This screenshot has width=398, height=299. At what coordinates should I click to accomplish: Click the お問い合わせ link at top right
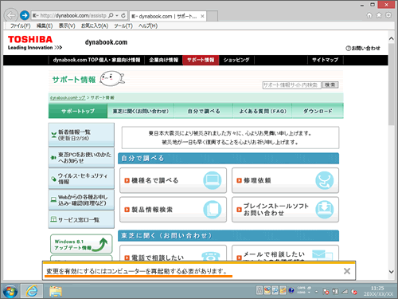pyautogui.click(x=363, y=48)
